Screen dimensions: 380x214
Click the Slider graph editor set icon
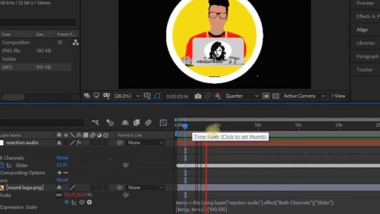(x=9, y=165)
